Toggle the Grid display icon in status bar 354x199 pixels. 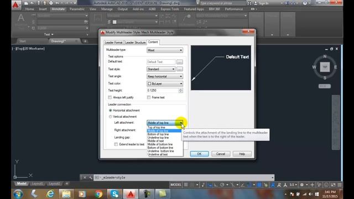tap(186, 185)
